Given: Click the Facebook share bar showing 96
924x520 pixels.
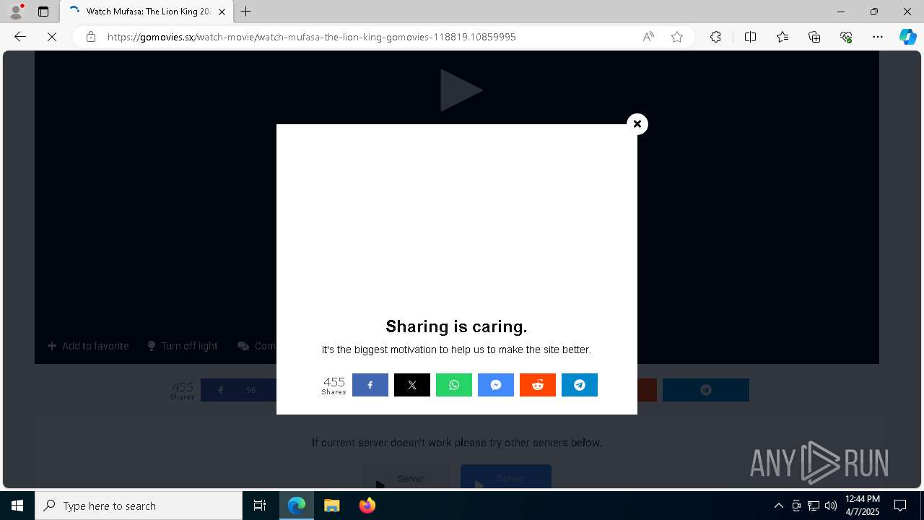Looking at the screenshot, I should [238, 390].
